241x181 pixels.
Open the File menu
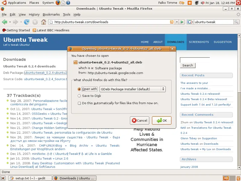tap(4, 14)
